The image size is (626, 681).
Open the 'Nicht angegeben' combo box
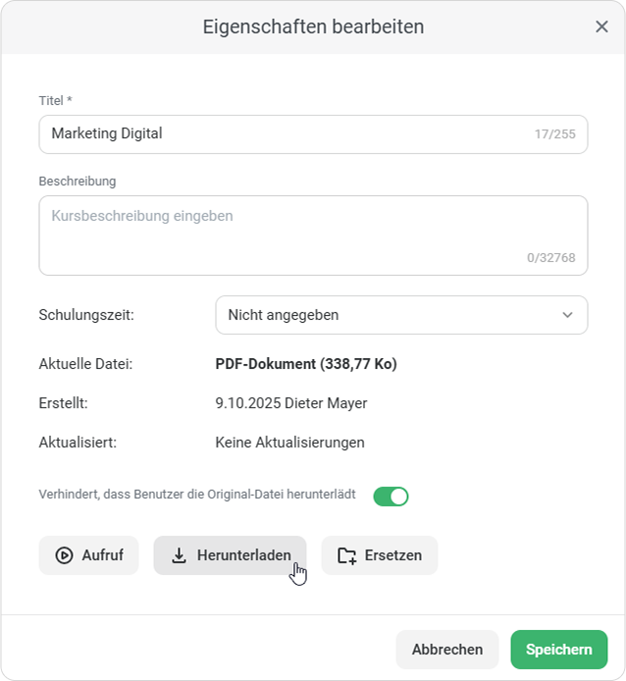[x=392, y=315]
